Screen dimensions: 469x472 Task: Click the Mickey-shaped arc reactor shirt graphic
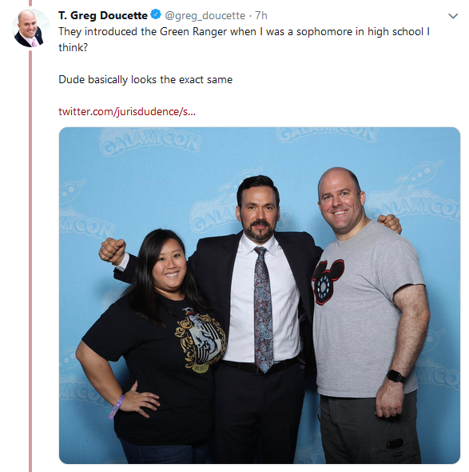coord(328,282)
